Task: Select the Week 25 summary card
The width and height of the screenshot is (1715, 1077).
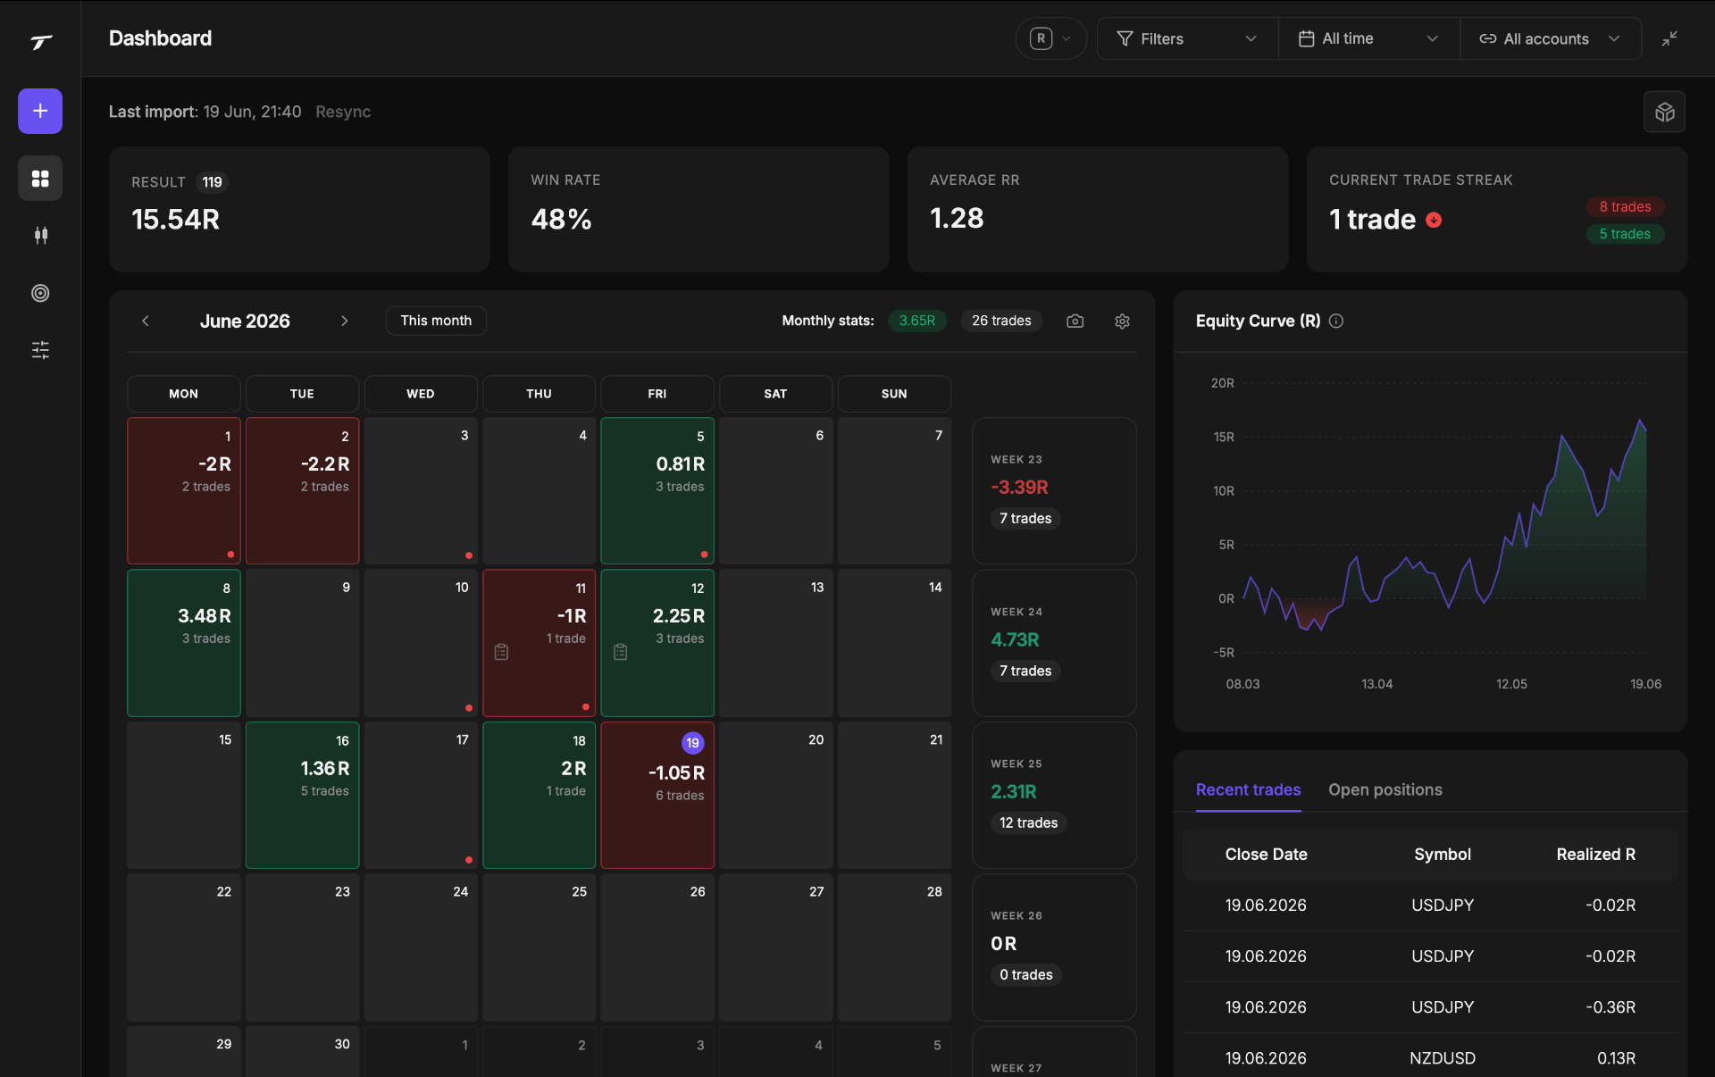Action: coord(1054,795)
